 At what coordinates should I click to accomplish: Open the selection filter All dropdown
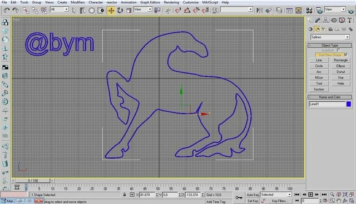pyautogui.click(x=60, y=9)
